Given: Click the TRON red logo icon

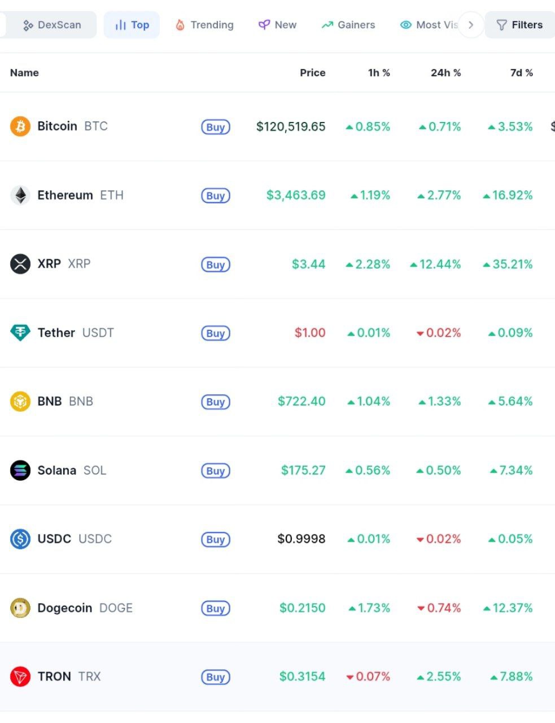Looking at the screenshot, I should point(20,677).
